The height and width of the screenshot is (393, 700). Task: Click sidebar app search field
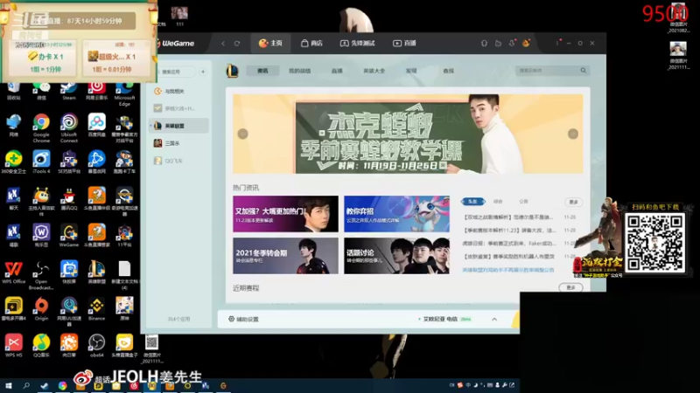point(176,72)
